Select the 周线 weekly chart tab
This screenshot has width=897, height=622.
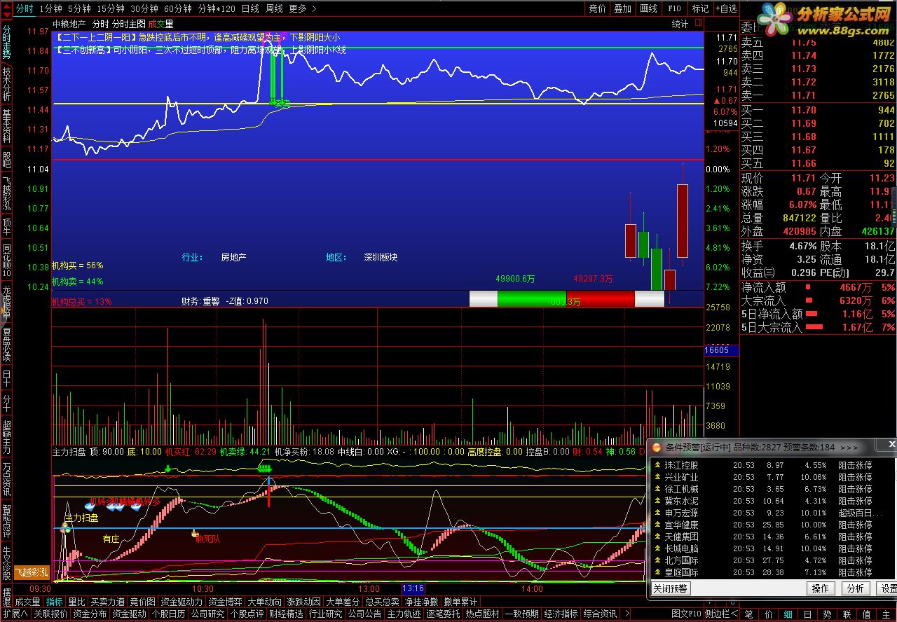[274, 8]
